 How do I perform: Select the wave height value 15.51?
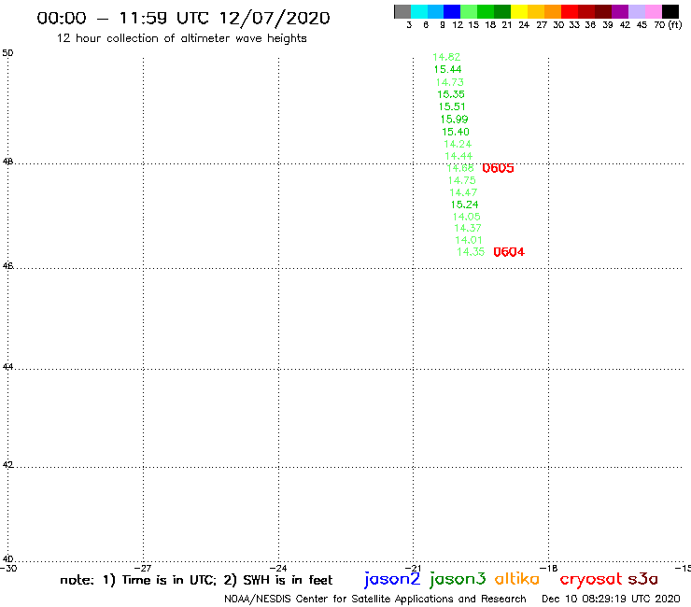tap(452, 106)
